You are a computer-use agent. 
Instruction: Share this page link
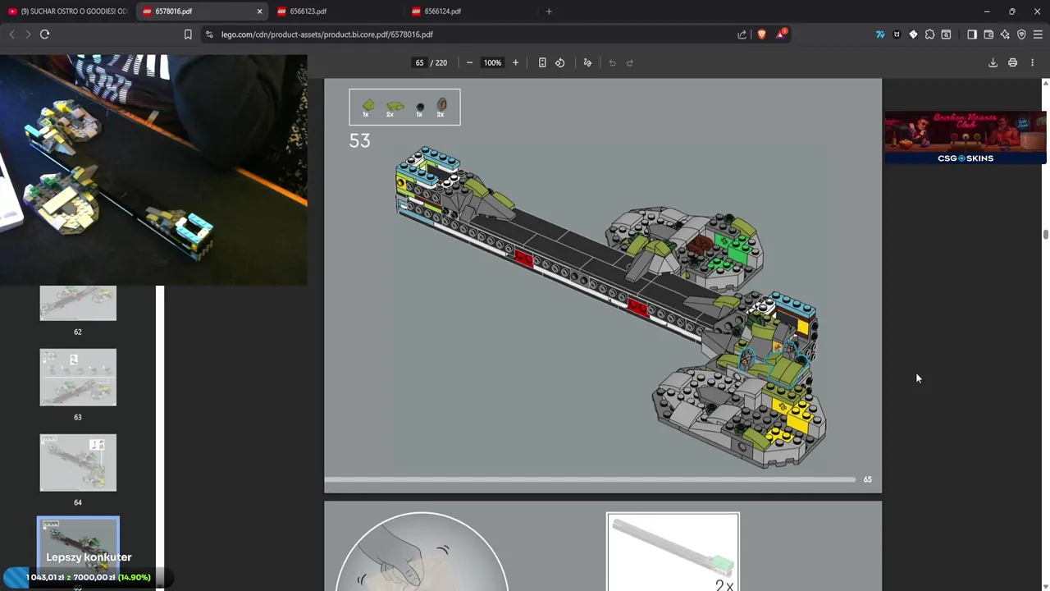click(x=742, y=34)
